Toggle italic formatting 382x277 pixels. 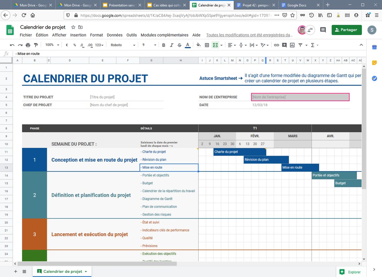click(x=172, y=45)
